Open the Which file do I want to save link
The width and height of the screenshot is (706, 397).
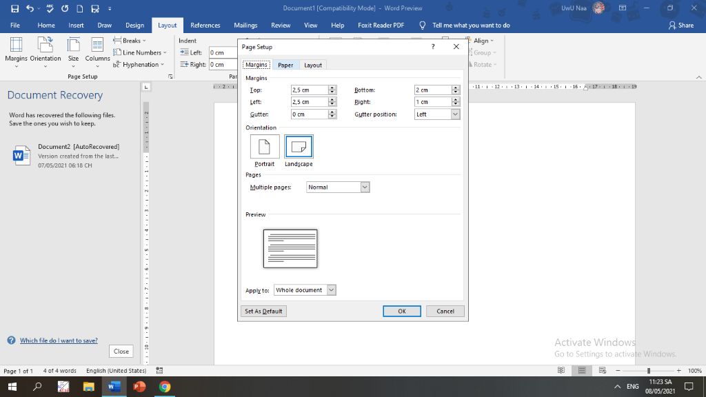[x=59, y=340]
